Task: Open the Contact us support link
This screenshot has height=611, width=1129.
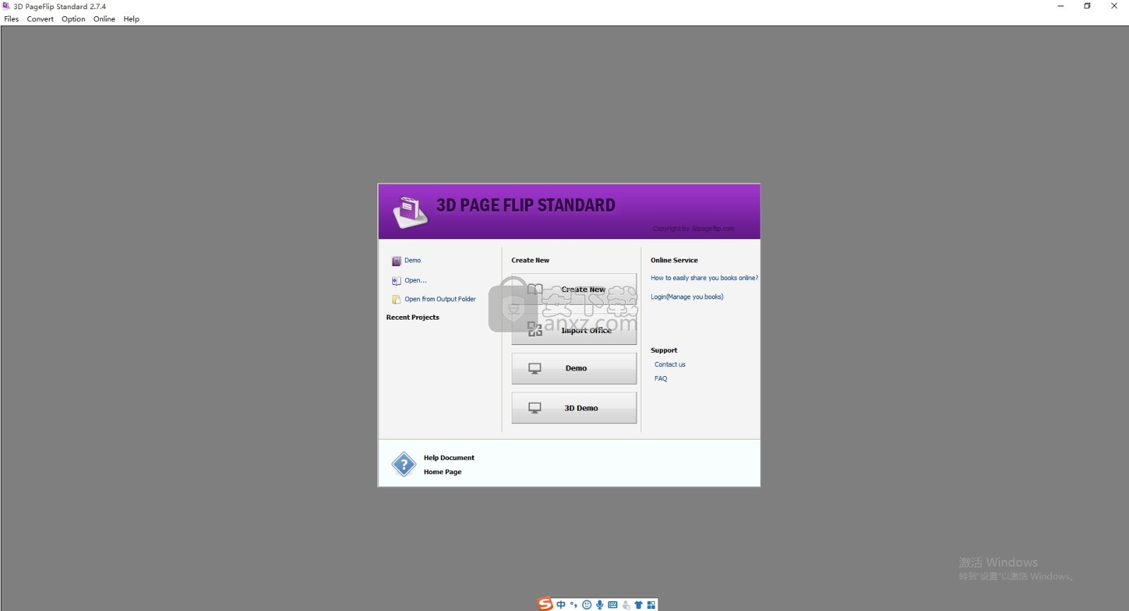Action: click(x=670, y=365)
